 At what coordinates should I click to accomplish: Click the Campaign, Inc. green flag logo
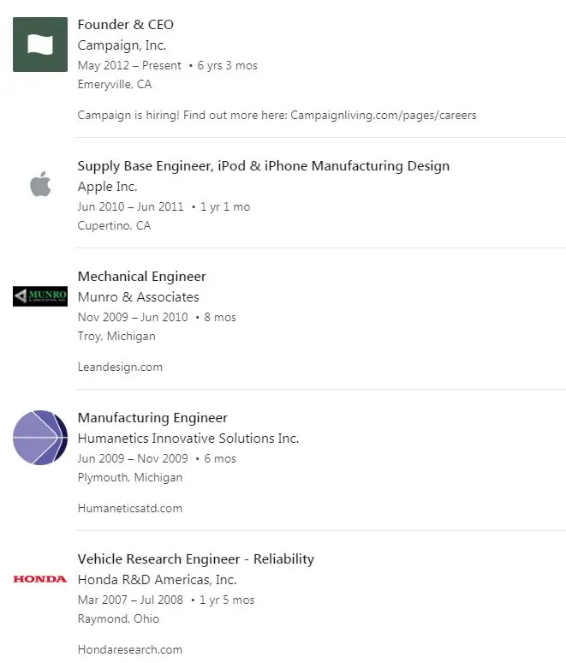click(40, 45)
